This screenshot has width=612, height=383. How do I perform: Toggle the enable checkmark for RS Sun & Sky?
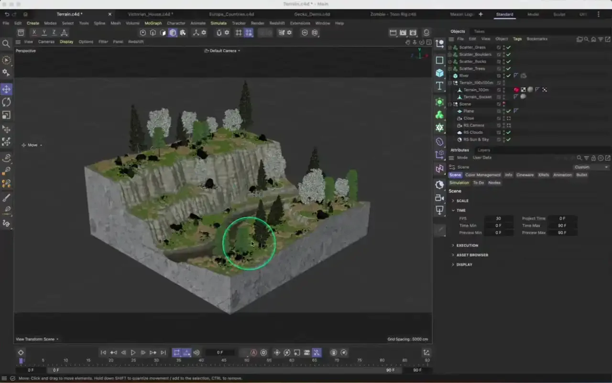(509, 139)
